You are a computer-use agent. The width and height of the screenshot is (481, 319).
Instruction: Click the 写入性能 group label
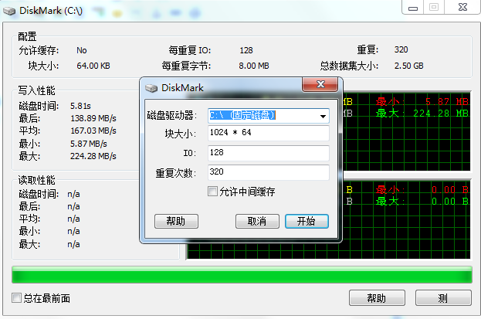pos(36,90)
